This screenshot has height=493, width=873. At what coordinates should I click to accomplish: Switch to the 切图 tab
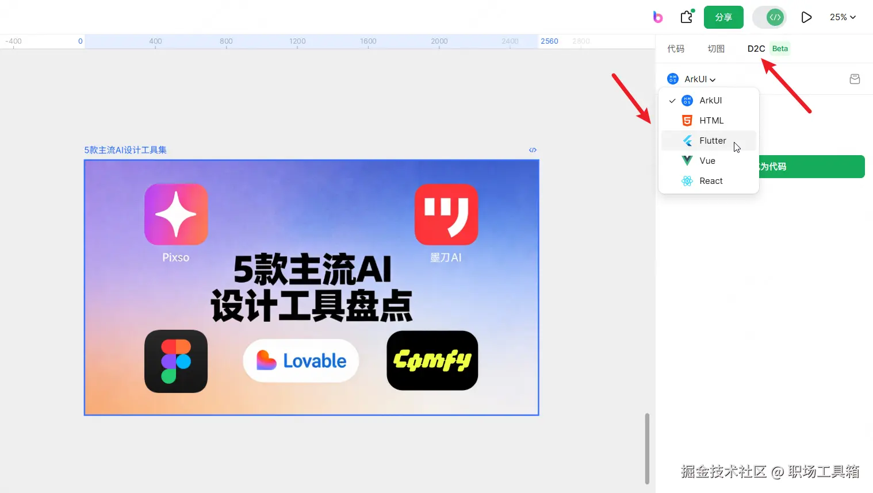point(716,49)
